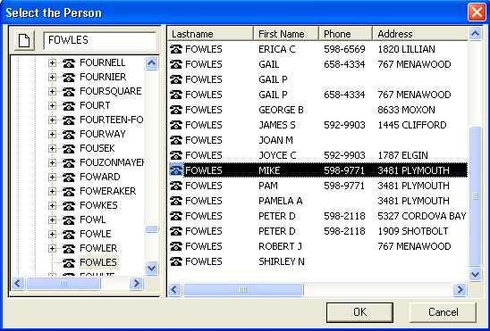This screenshot has width=490, height=331.
Task: Sort list by Lastname column header
Action: pos(210,34)
